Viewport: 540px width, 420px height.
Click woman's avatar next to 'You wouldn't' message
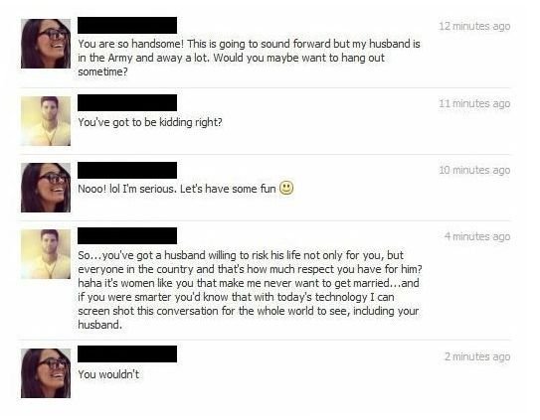click(x=46, y=373)
